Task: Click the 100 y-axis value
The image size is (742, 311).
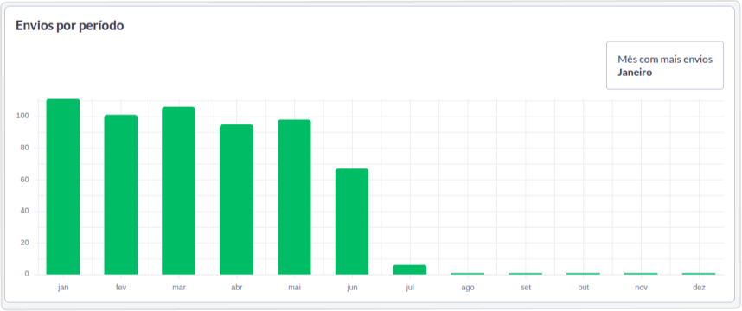Action: click(x=23, y=117)
